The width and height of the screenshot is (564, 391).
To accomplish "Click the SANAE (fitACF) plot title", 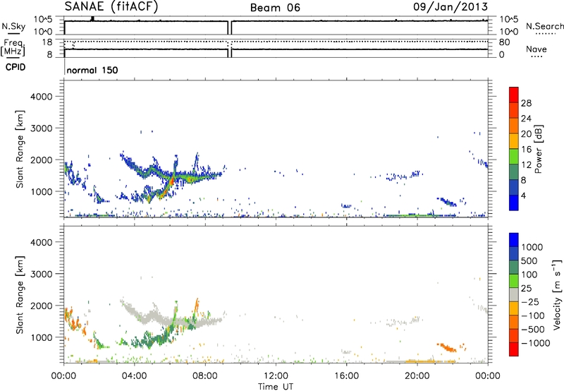I will [111, 6].
